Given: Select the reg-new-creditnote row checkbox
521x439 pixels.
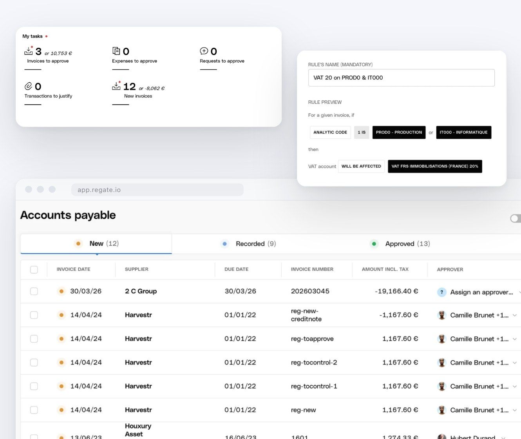Looking at the screenshot, I should point(34,315).
